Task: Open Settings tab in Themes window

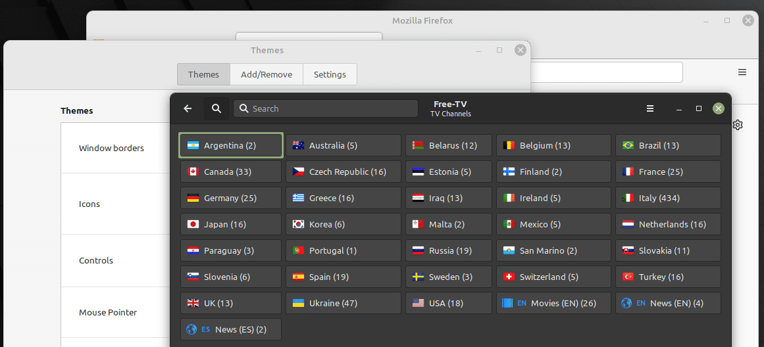Action: click(330, 74)
